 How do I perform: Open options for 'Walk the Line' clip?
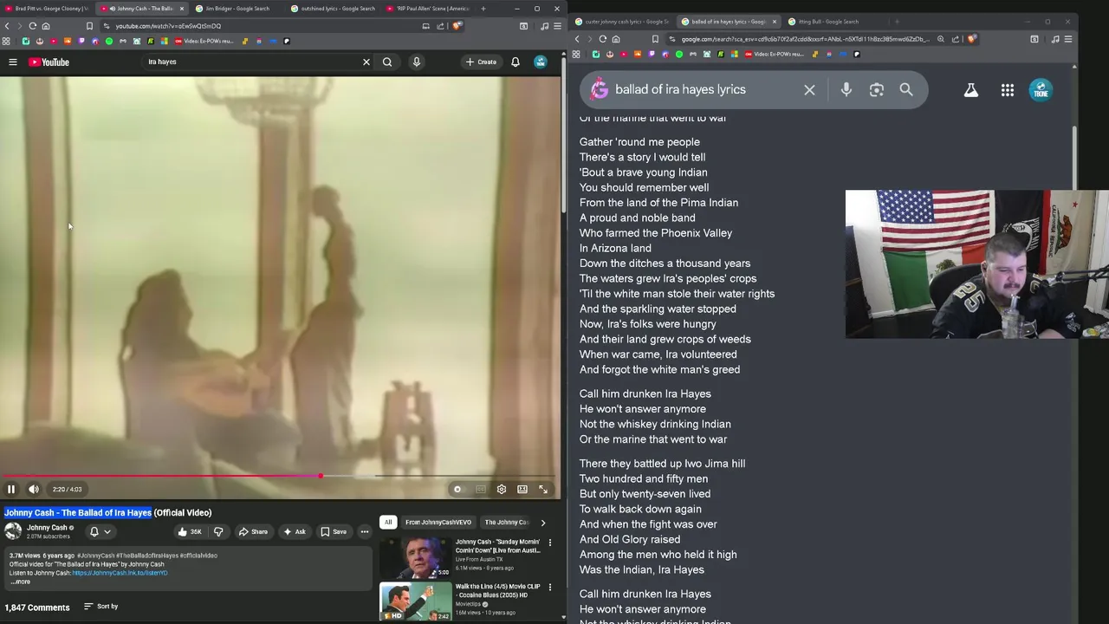pos(549,588)
